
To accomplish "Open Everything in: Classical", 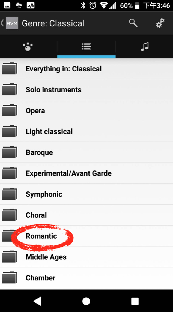I will [87, 69].
